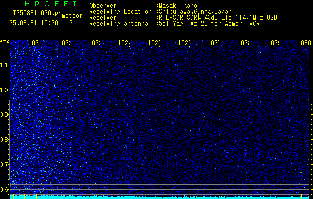Click the green 'meteor' label

point(72,16)
